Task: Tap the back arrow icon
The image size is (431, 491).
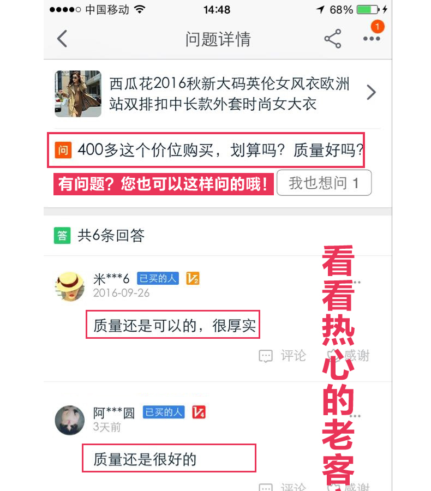Action: tap(62, 39)
